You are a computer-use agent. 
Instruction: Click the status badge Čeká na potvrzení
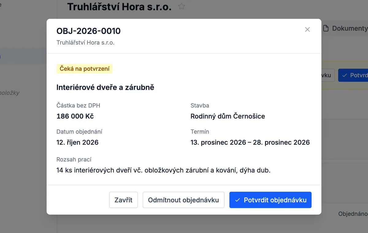[84, 69]
